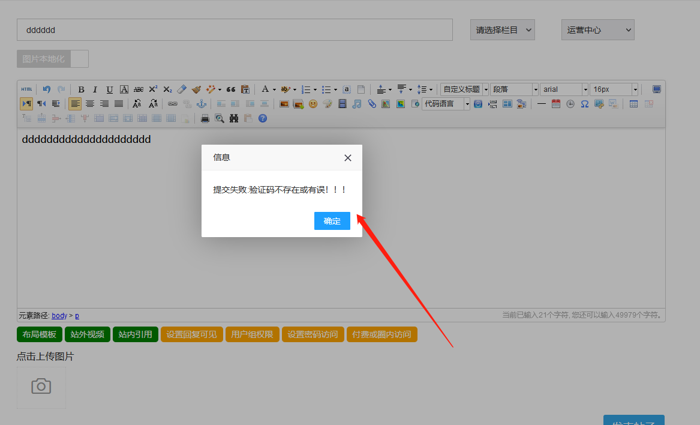The image size is (700, 425).
Task: Click the insert hyperlink chain icon
Action: pos(173,104)
